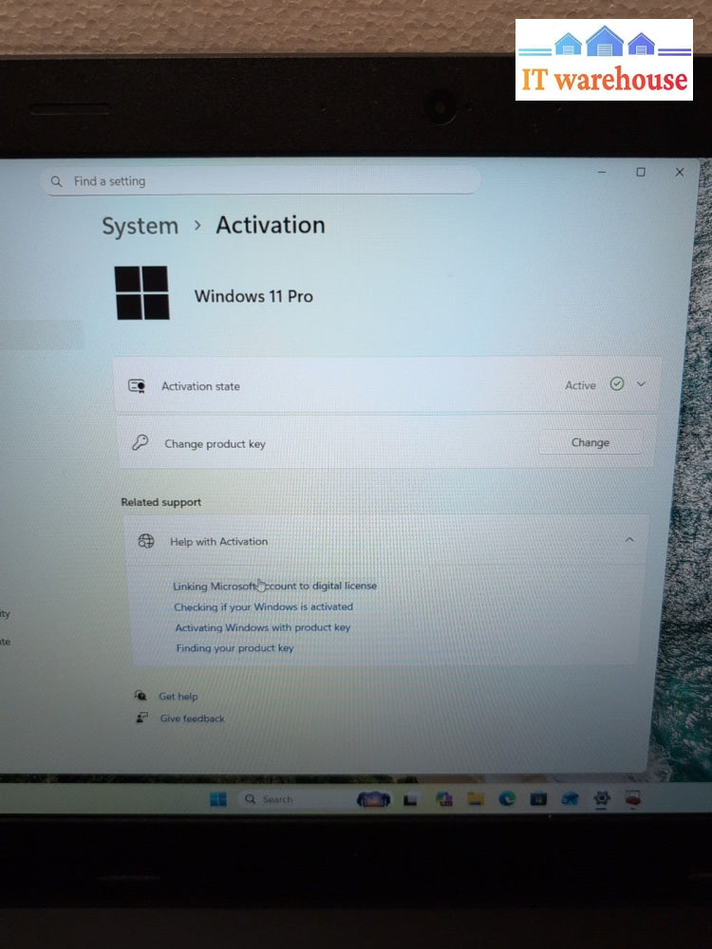Launch Microsoft Edge from the taskbar
This screenshot has height=949, width=712.
[x=507, y=799]
